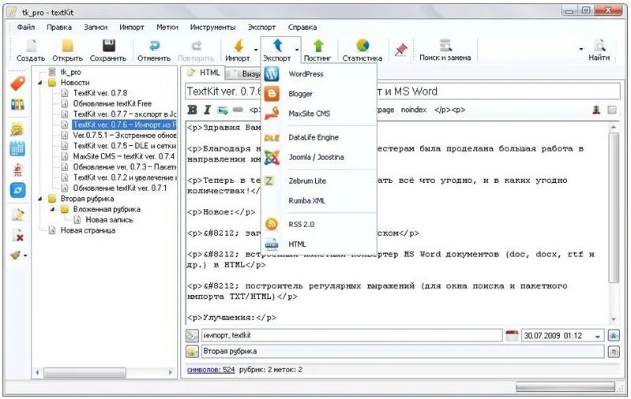Open the Импорт dropdown arrow
Screen dimensions: 631x399
pos(256,49)
